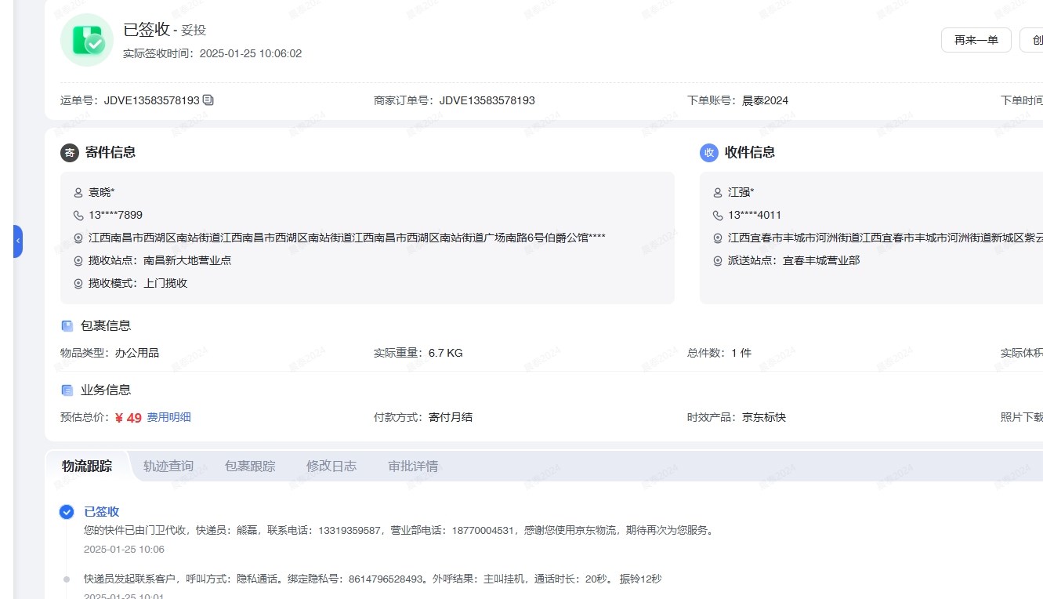The width and height of the screenshot is (1043, 599).
Task: Click pickup mode 上门揽收
Action: point(165,283)
